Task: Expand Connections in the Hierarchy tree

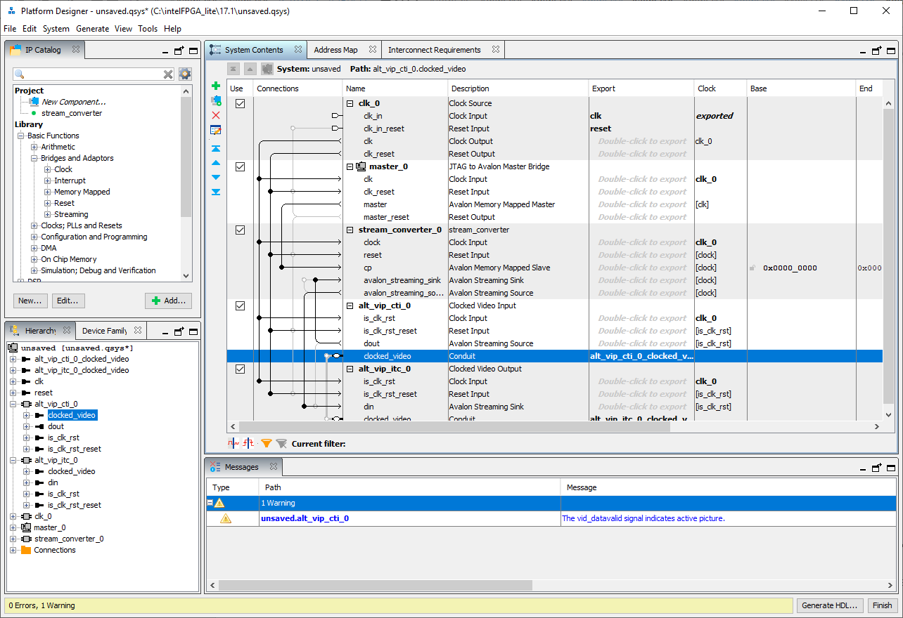Action: 13,550
